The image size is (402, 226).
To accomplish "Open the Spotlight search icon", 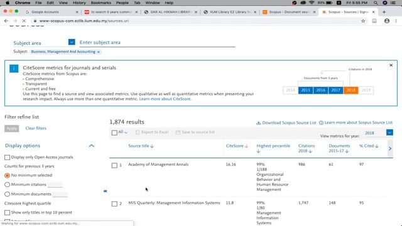I will click(x=376, y=3).
